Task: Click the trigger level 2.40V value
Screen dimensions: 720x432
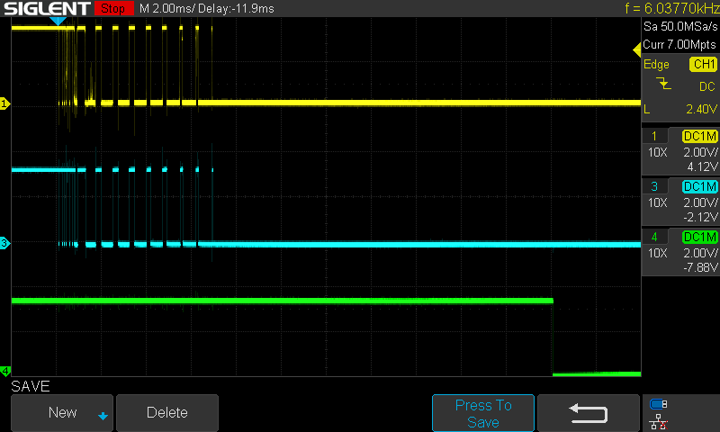Action: tap(701, 109)
